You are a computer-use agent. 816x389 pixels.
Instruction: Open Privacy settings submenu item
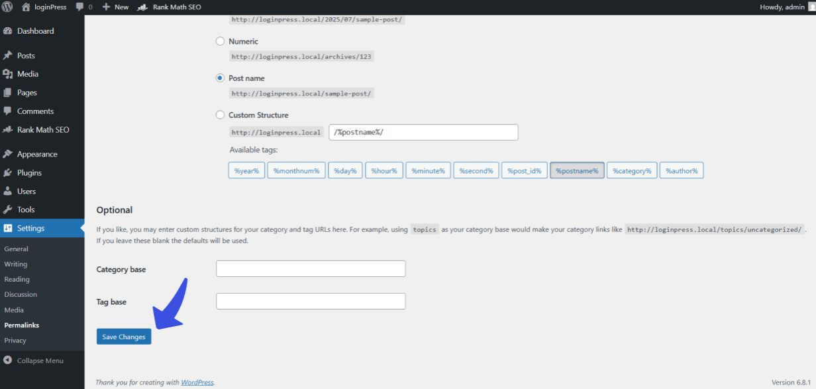pos(15,341)
